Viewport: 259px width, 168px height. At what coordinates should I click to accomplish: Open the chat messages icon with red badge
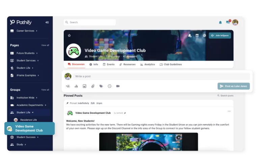(x=228, y=22)
